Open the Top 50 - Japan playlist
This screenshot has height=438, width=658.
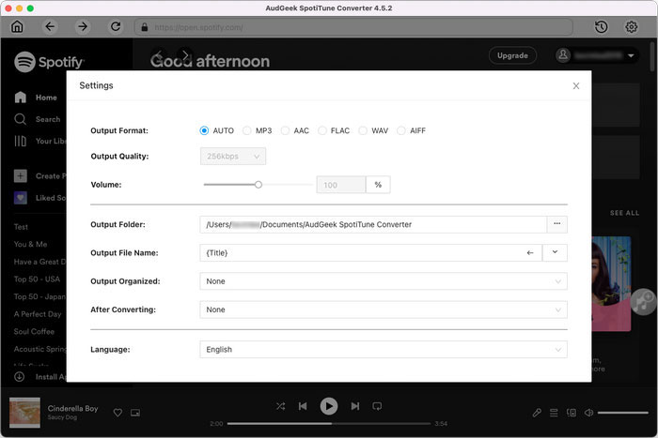(39, 296)
